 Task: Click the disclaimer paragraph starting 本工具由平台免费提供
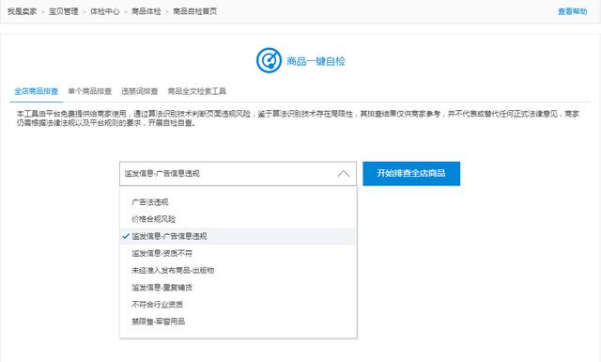coord(298,118)
